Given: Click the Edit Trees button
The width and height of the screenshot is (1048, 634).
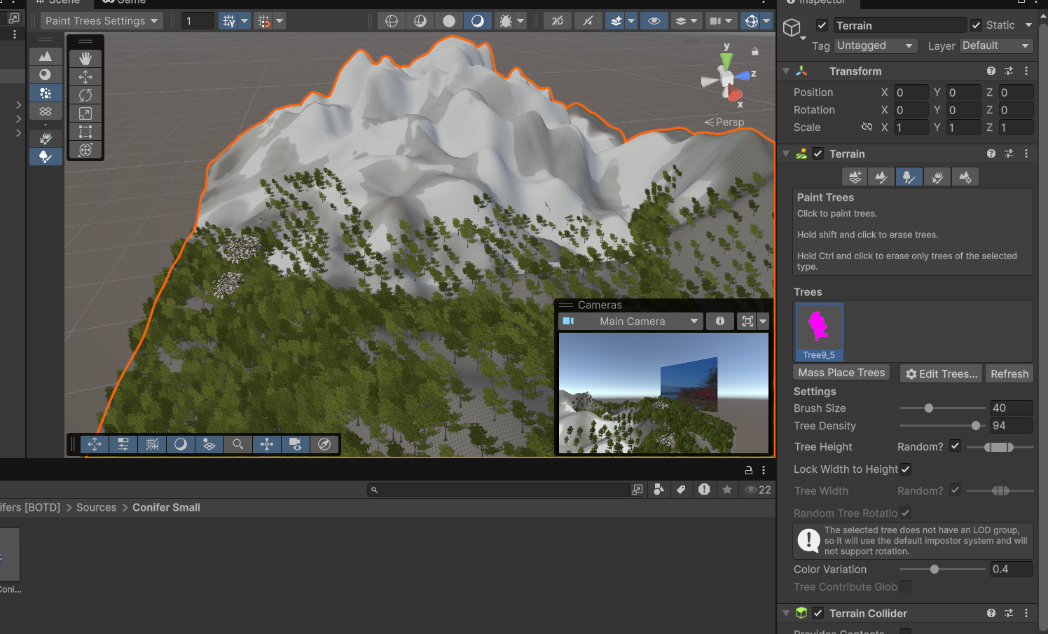Looking at the screenshot, I should (x=941, y=373).
